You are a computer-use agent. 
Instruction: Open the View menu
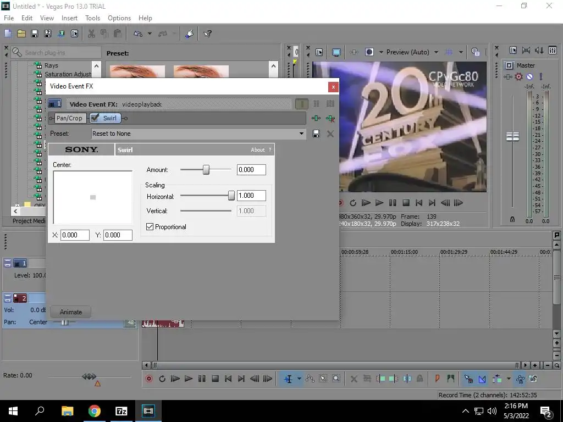point(47,18)
